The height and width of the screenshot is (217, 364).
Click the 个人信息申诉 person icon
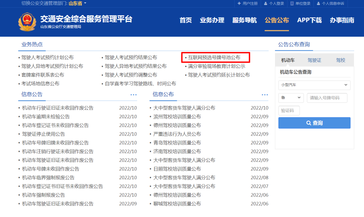318,3
